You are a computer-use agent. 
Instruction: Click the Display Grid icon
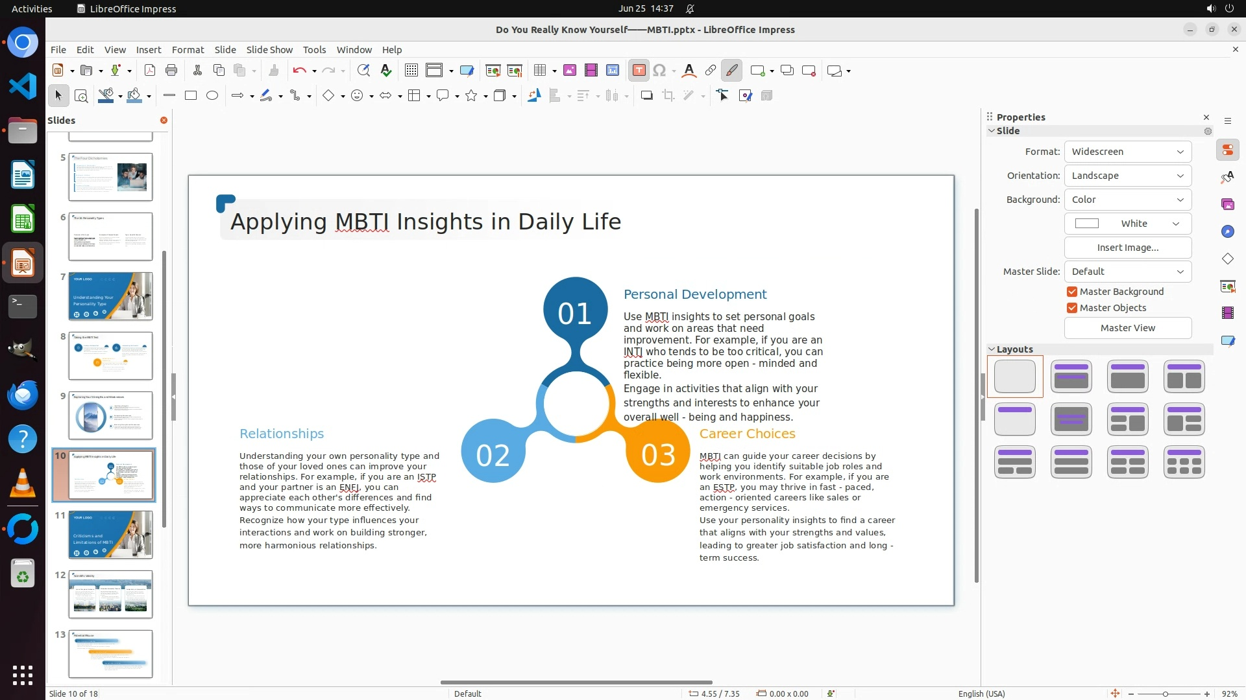coord(411,71)
